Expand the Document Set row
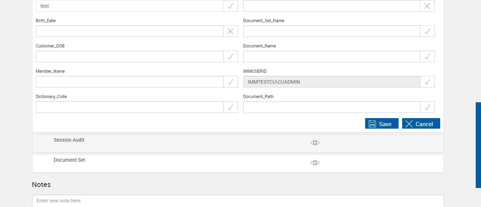Screen dimensions: 481x207 pos(69,160)
